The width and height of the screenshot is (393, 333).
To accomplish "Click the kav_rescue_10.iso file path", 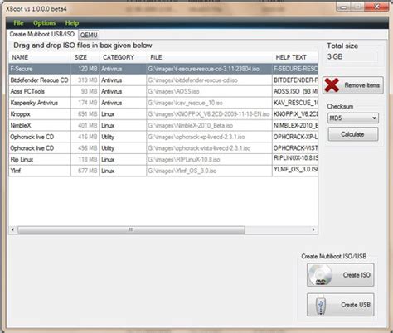I will click(x=185, y=103).
